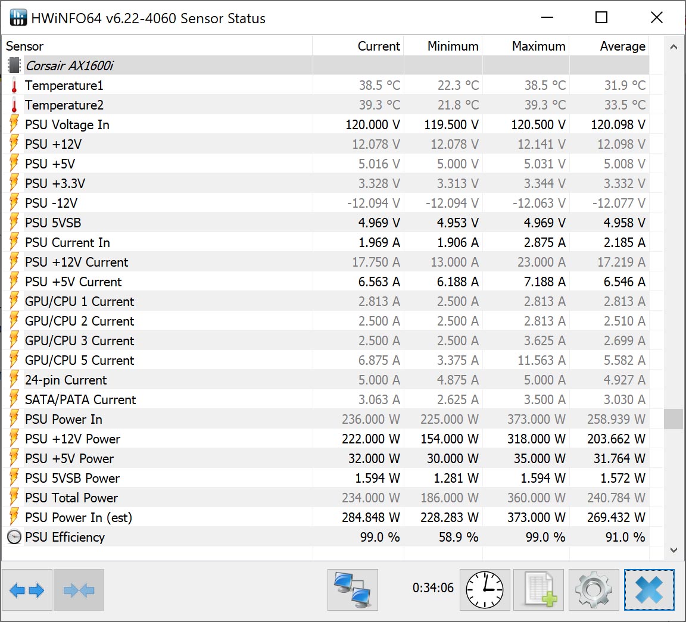This screenshot has width=686, height=622.
Task: Maximize the HWiNFO64 window
Action: point(601,18)
